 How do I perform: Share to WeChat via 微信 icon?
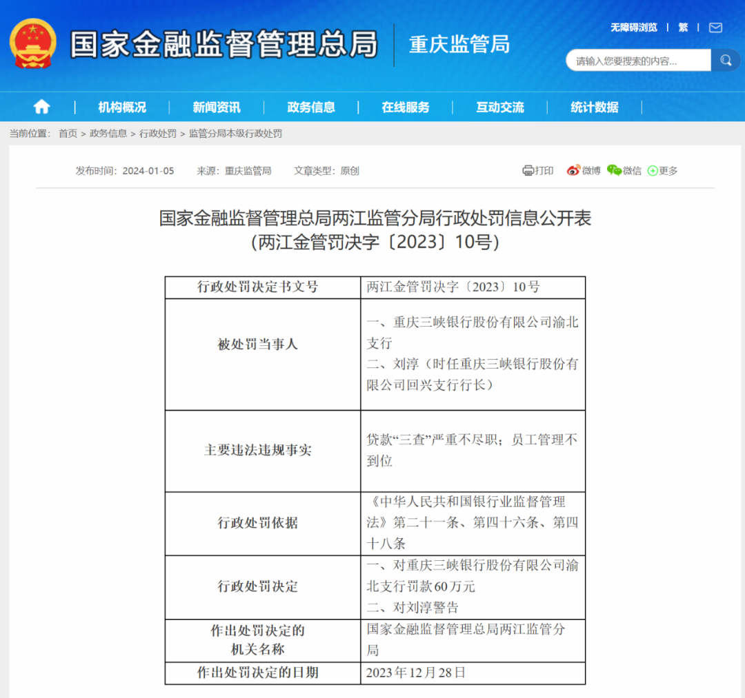tap(624, 170)
